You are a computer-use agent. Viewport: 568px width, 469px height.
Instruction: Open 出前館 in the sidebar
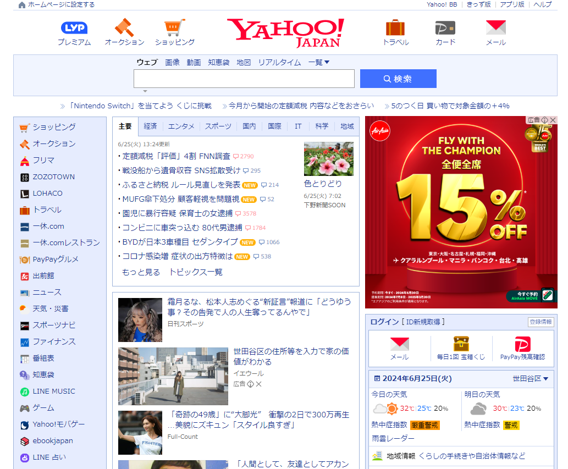[43, 276]
